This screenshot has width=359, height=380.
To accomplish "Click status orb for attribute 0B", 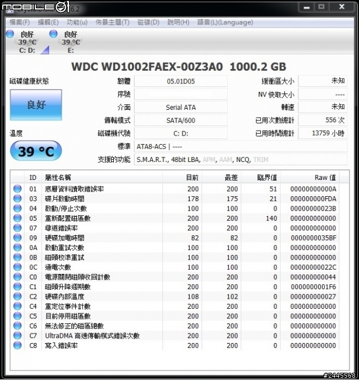I will coord(17,257).
